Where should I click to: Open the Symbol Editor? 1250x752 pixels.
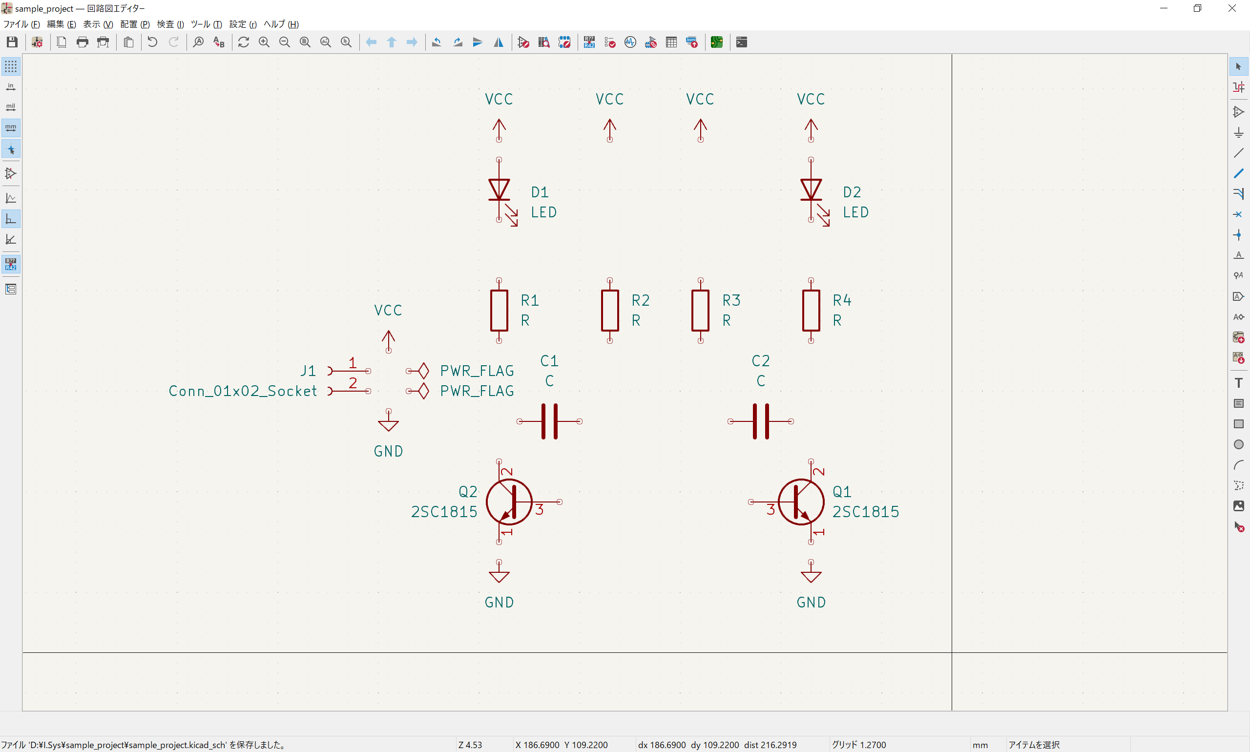pos(523,42)
